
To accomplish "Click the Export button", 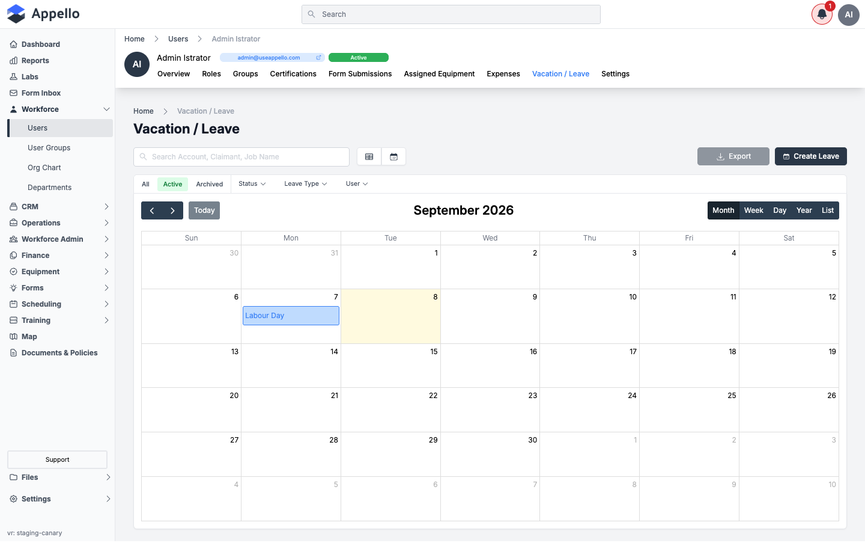I will (733, 156).
